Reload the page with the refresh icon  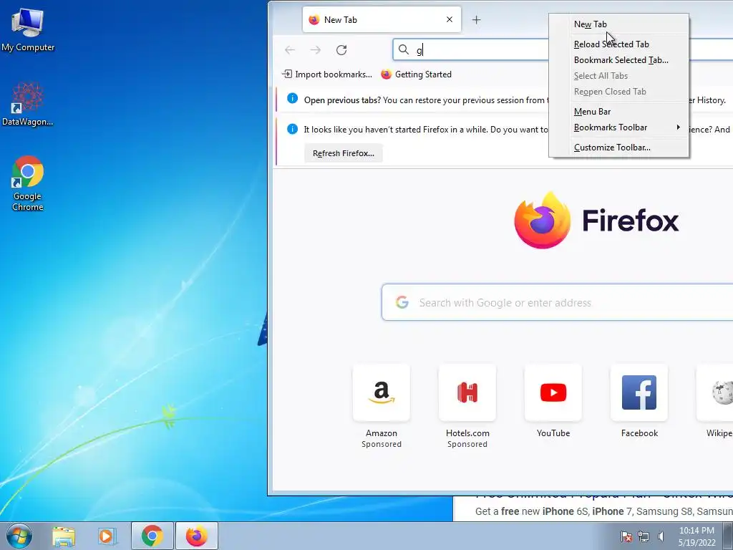pyautogui.click(x=341, y=50)
